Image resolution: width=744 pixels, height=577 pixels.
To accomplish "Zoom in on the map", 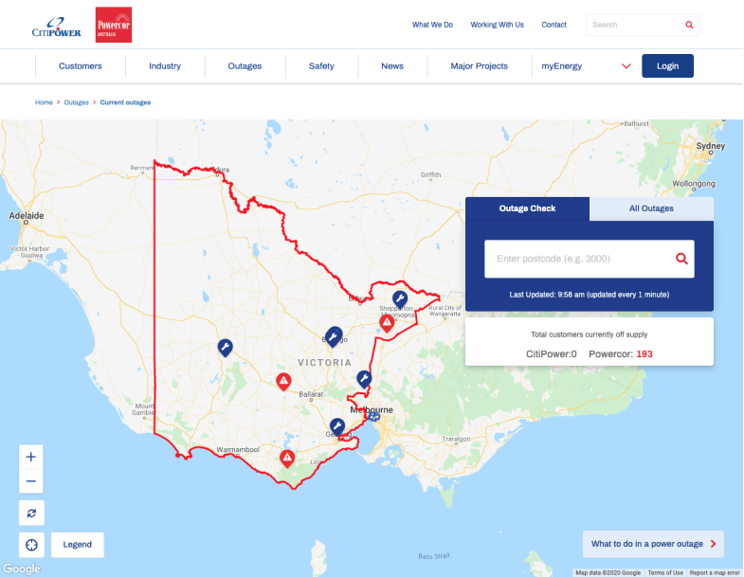I will click(31, 457).
